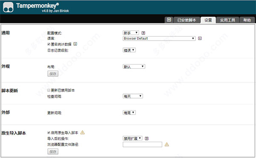Screen dimensions: 256x158
Task: Click info icon beside language dropdown
Action: click(x=200, y=38)
